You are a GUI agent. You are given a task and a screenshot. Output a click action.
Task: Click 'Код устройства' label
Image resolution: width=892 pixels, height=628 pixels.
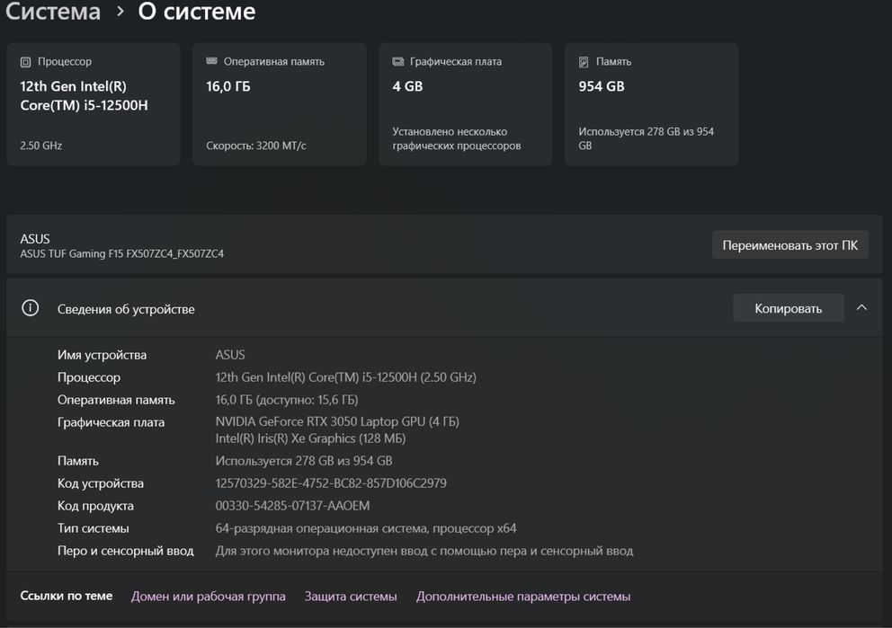coord(100,483)
